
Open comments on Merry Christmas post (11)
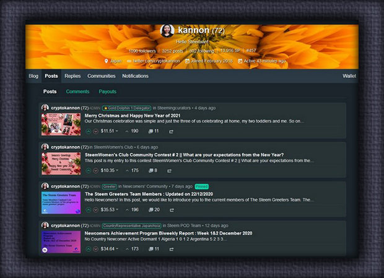click(x=154, y=131)
